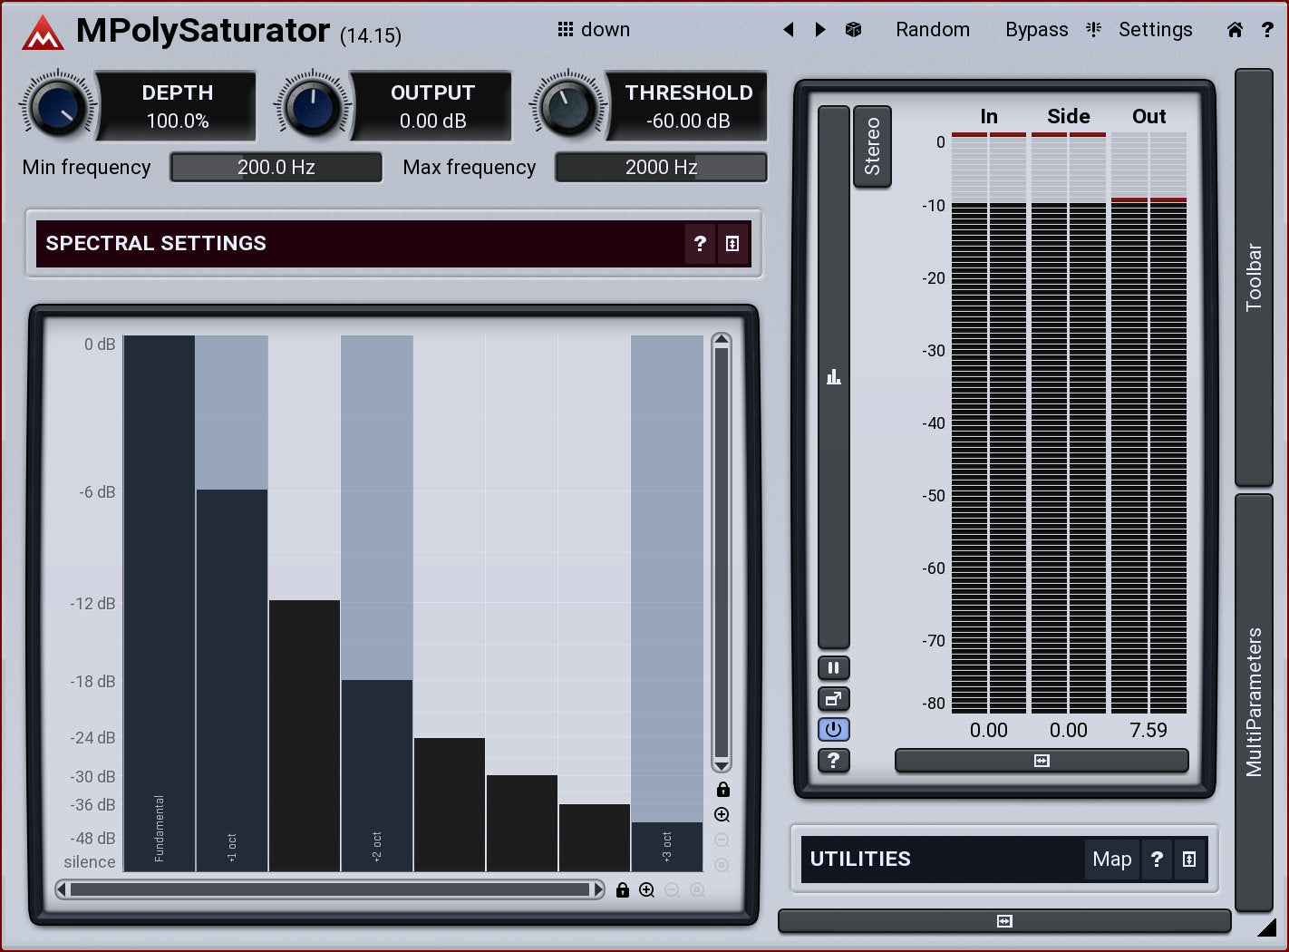1289x952 pixels.
Task: Toggle the meter power enable button
Action: (833, 730)
